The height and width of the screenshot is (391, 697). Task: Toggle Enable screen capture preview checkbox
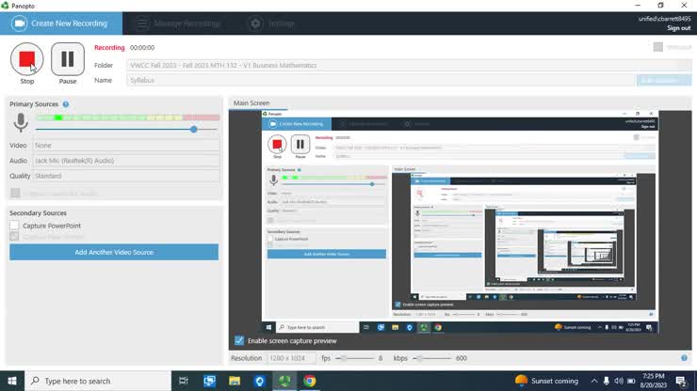click(239, 340)
